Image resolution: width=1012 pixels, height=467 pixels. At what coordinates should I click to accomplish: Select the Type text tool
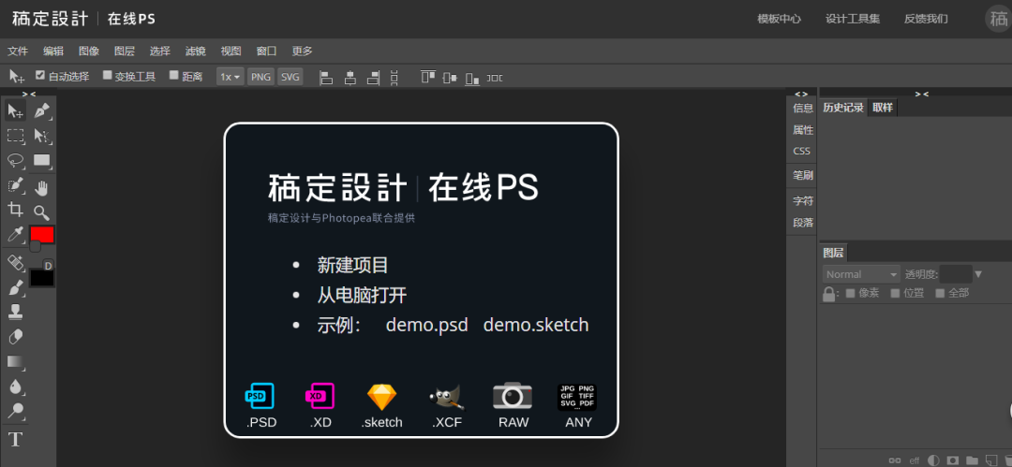coord(16,440)
